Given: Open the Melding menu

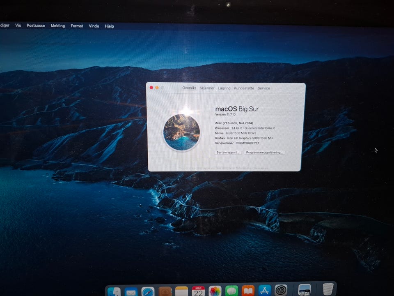Looking at the screenshot, I should pyautogui.click(x=58, y=25).
